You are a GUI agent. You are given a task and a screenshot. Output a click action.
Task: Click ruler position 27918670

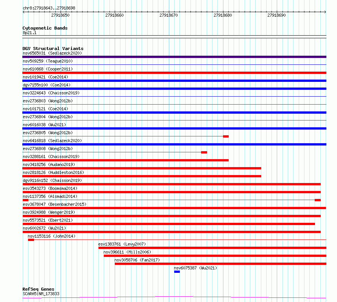tap(169, 15)
